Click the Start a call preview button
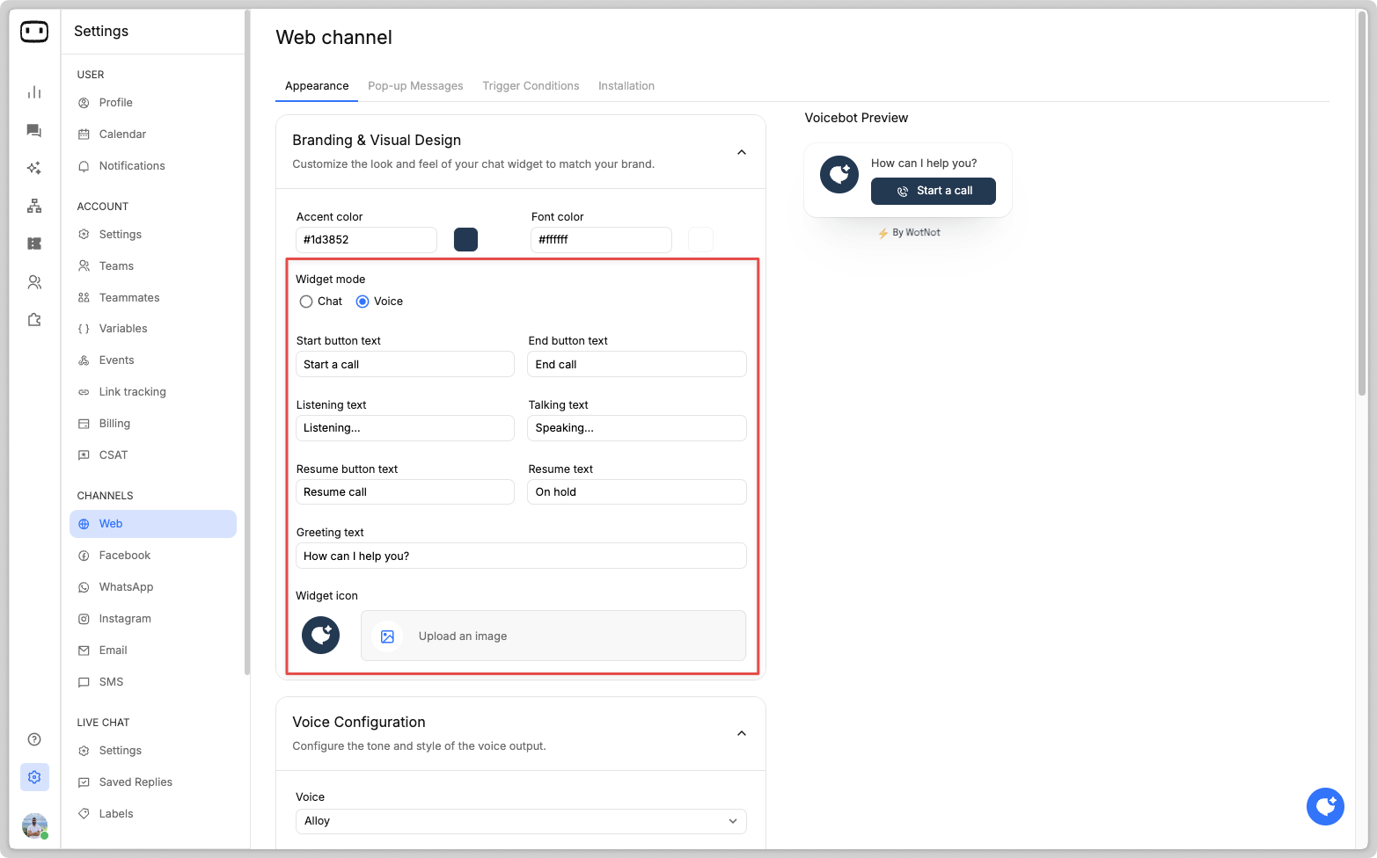1377x858 pixels. click(x=933, y=191)
